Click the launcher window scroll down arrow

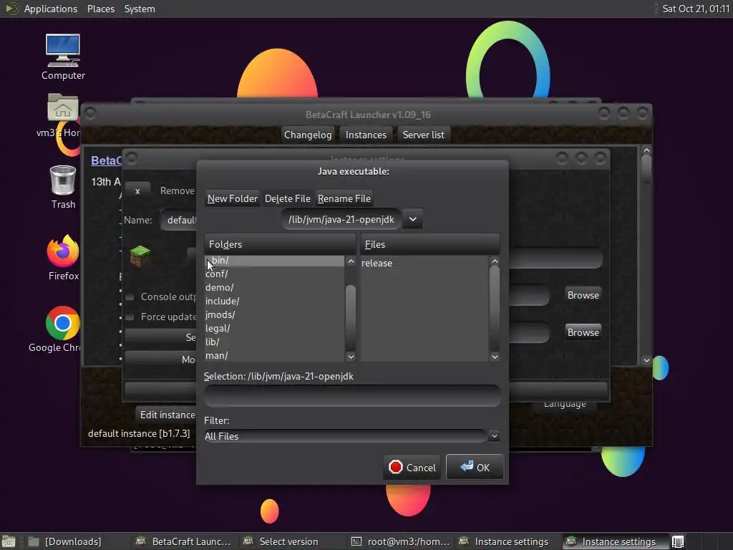[646, 360]
